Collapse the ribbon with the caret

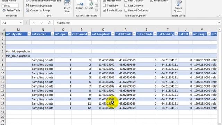click(x=219, y=16)
